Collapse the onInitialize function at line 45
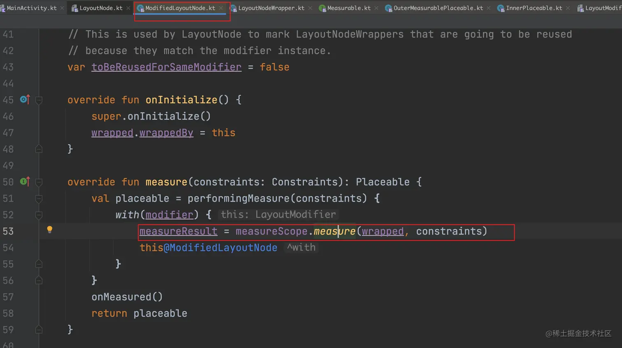The height and width of the screenshot is (348, 622). point(39,100)
